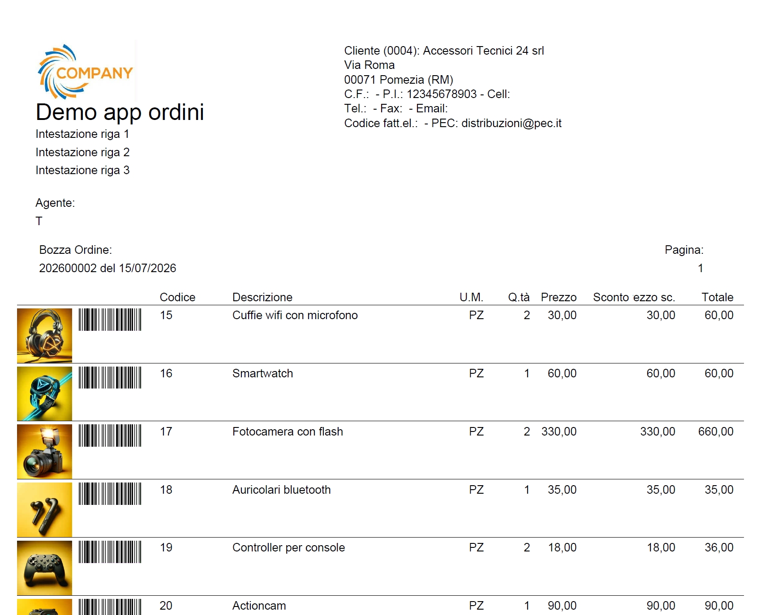Click barcode in Smartwatch row

point(110,378)
